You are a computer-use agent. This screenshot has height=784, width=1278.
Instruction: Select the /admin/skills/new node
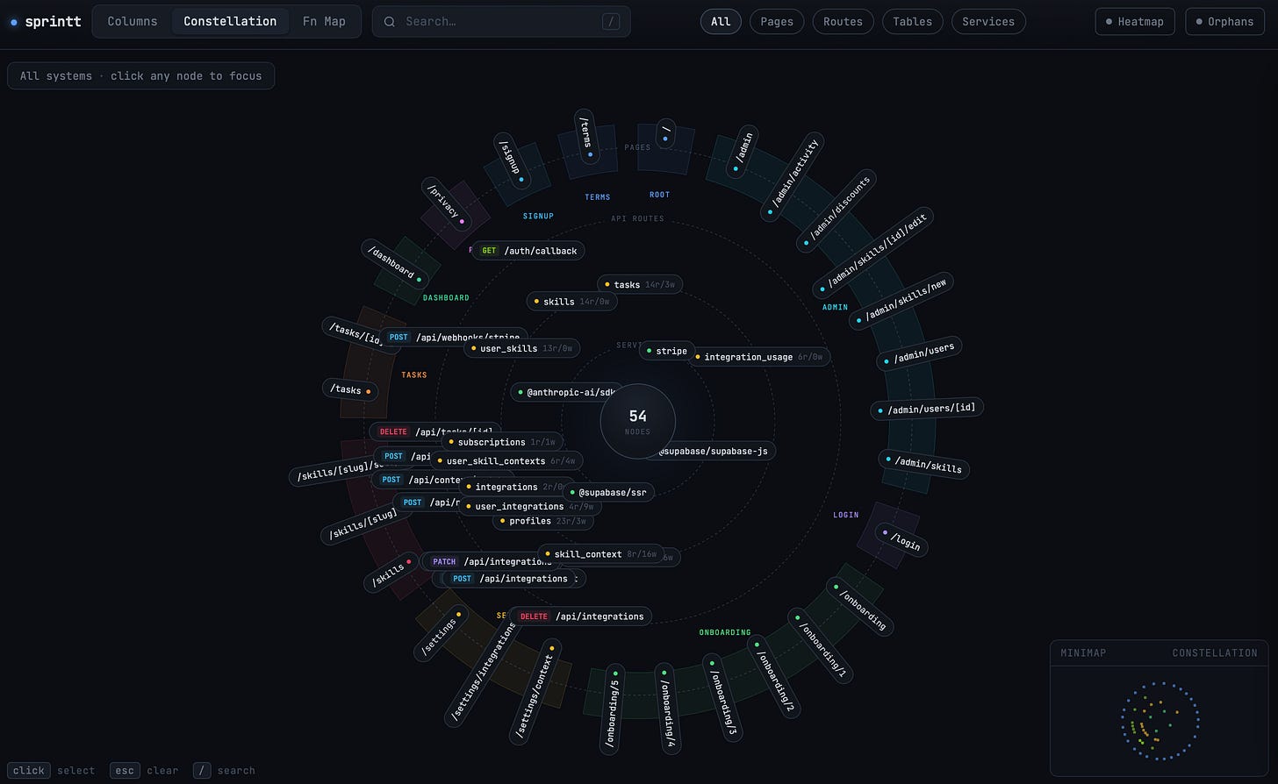901,302
